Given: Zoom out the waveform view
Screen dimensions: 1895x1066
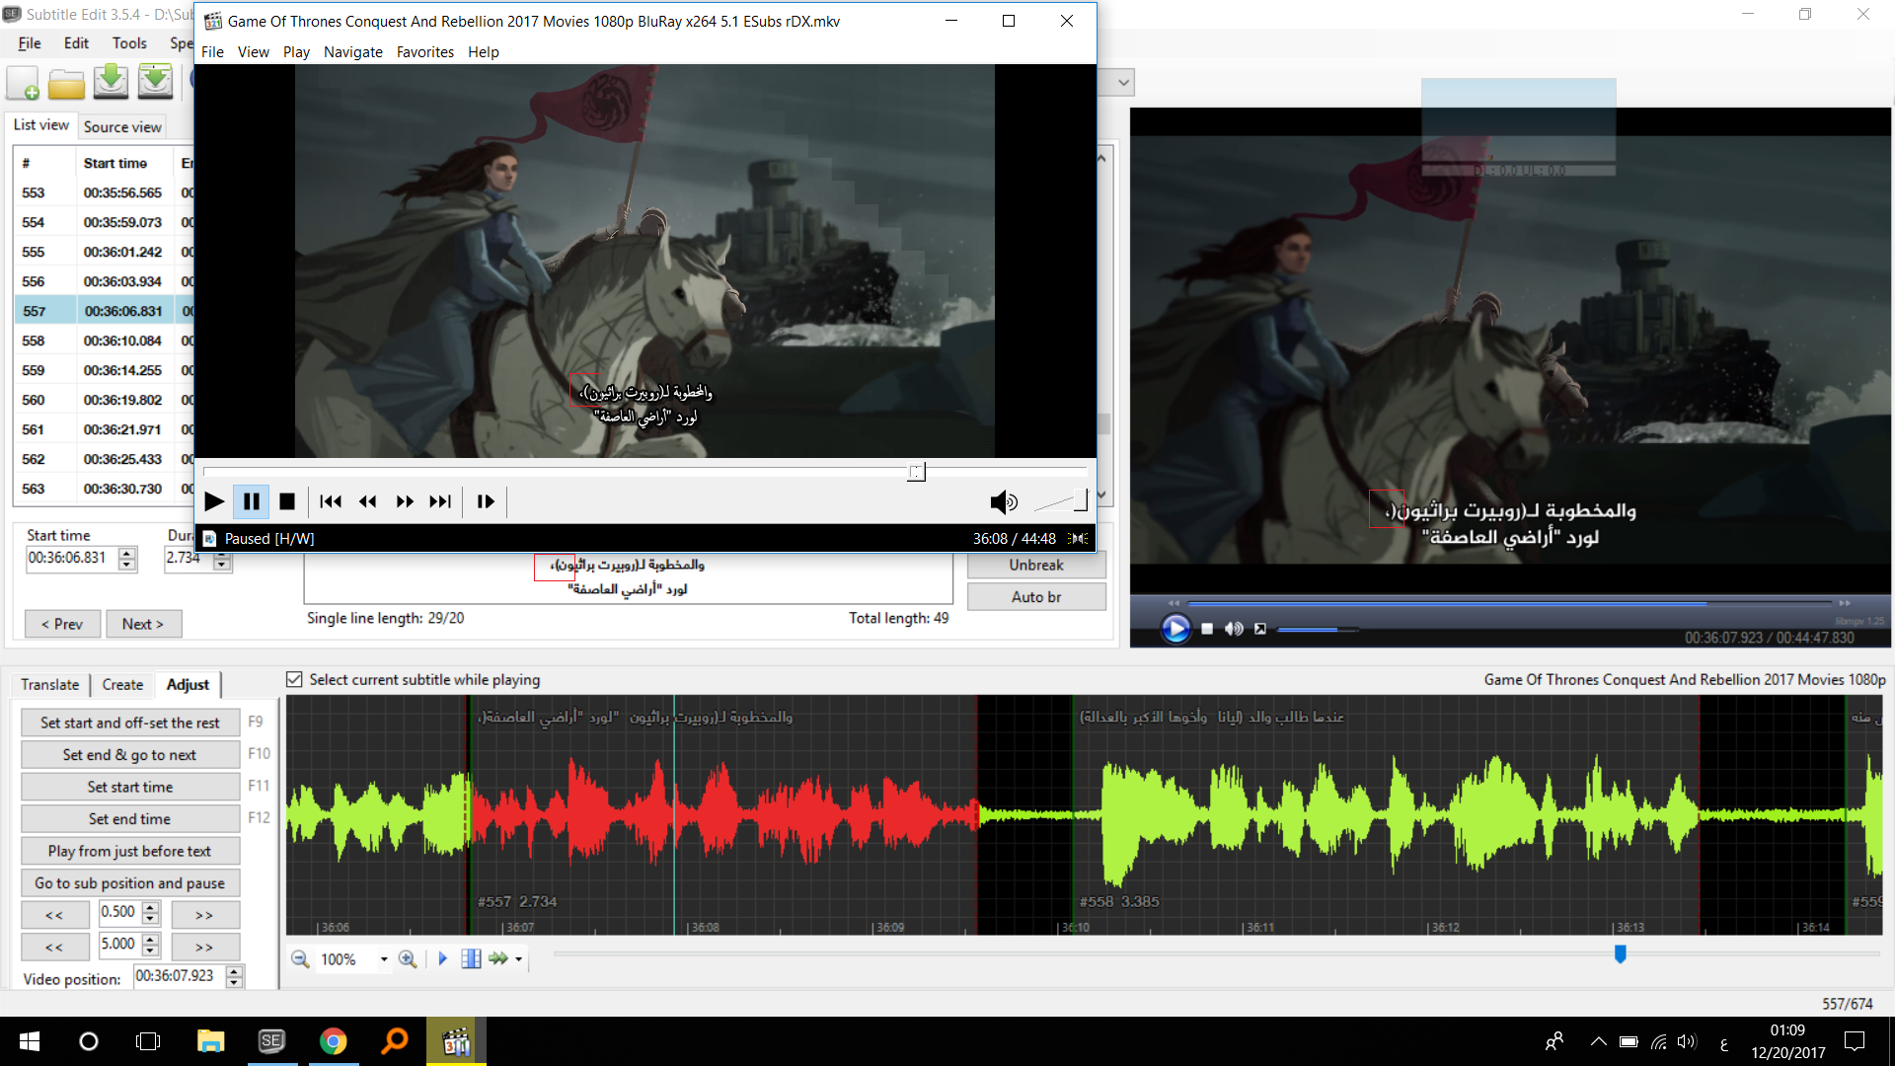Looking at the screenshot, I should tap(300, 958).
